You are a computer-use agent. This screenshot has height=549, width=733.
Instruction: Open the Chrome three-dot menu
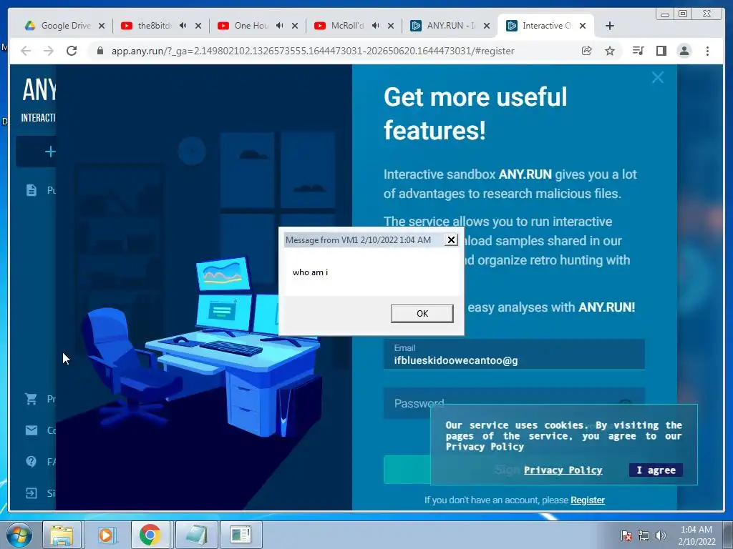[x=707, y=51]
